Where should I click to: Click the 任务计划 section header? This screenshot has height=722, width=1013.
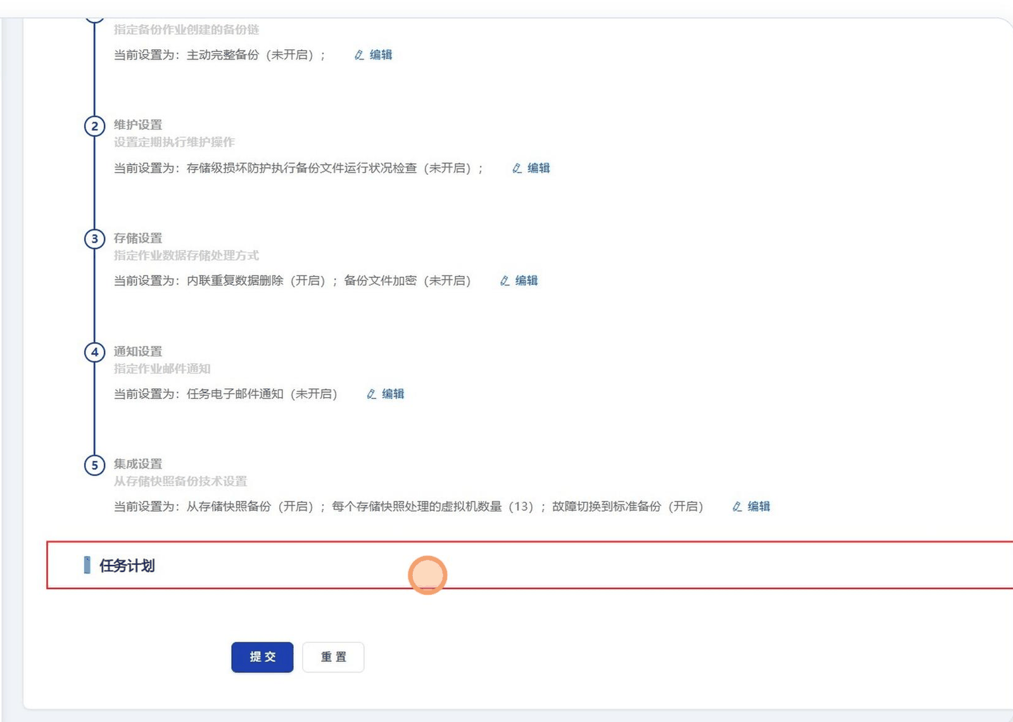127,566
